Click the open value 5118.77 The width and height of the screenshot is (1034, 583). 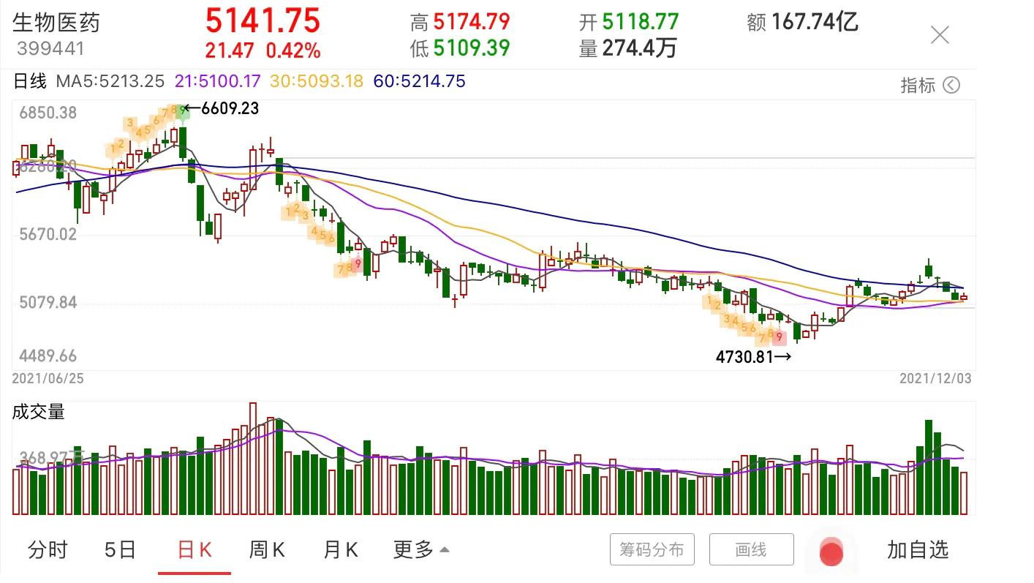click(641, 22)
